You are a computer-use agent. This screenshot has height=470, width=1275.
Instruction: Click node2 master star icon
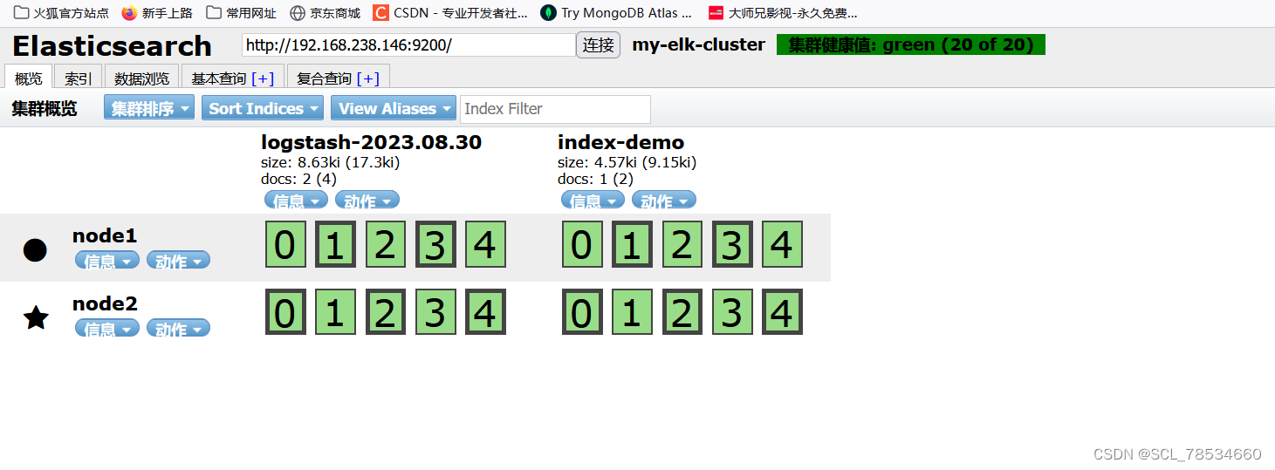click(35, 317)
